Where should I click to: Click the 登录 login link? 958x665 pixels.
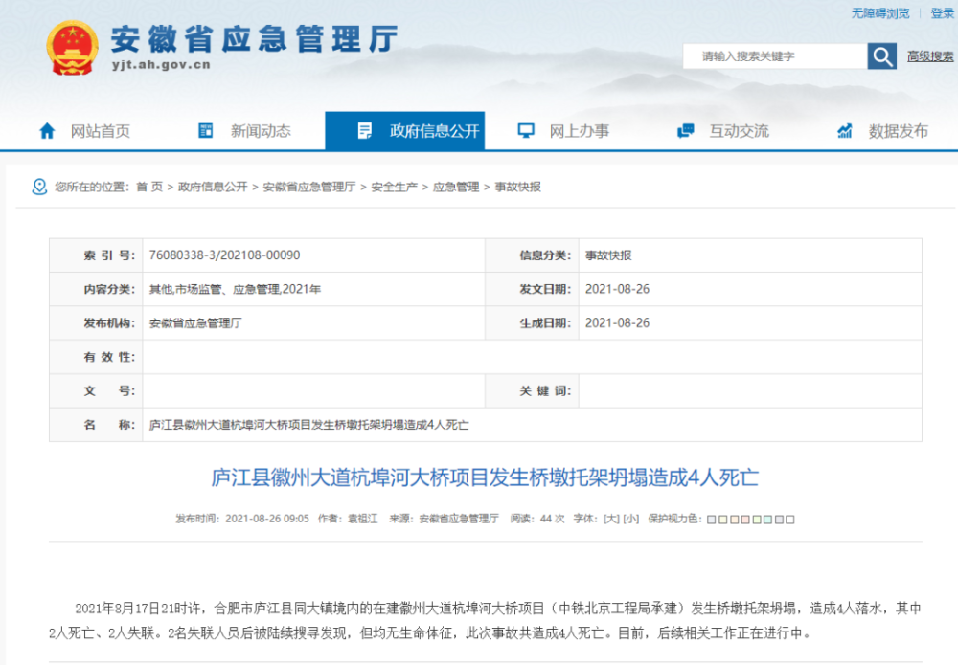point(942,13)
